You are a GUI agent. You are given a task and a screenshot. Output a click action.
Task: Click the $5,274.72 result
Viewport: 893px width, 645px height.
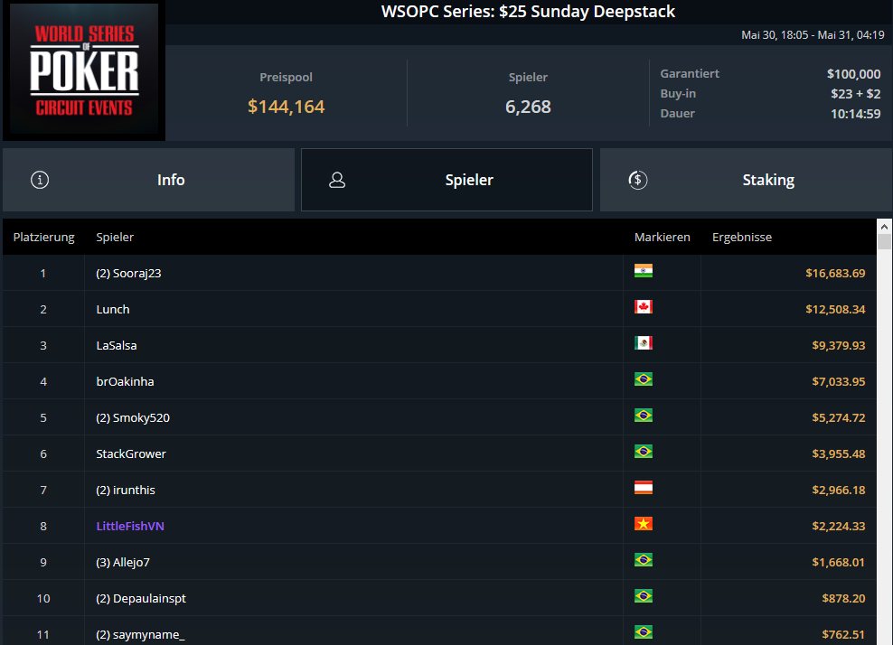[x=839, y=418]
